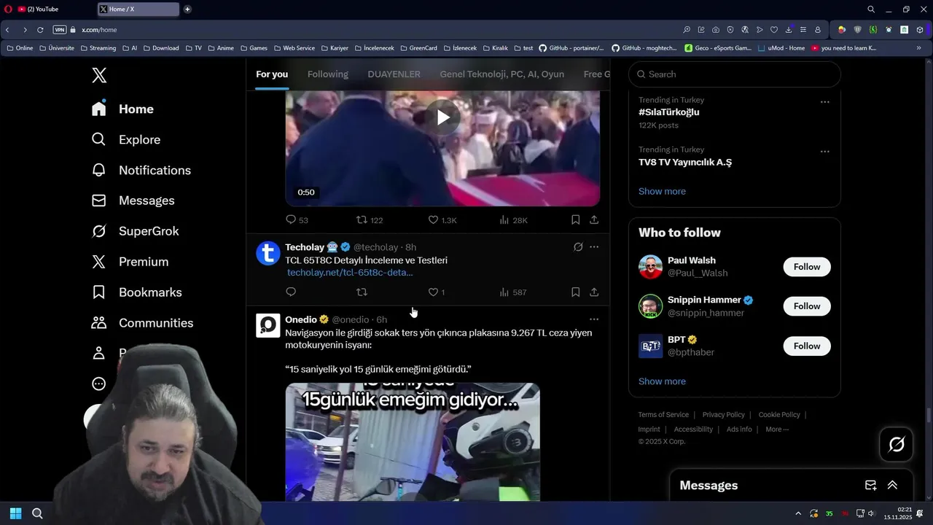Open Messages in sidebar

(133, 201)
